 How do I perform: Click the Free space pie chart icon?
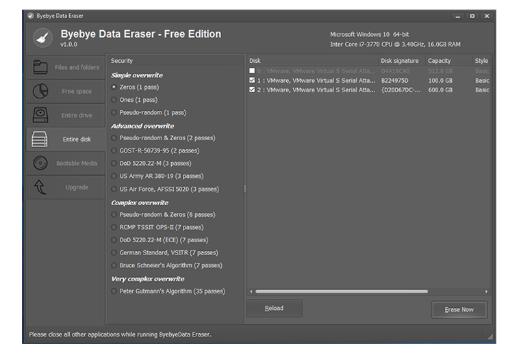(40, 91)
